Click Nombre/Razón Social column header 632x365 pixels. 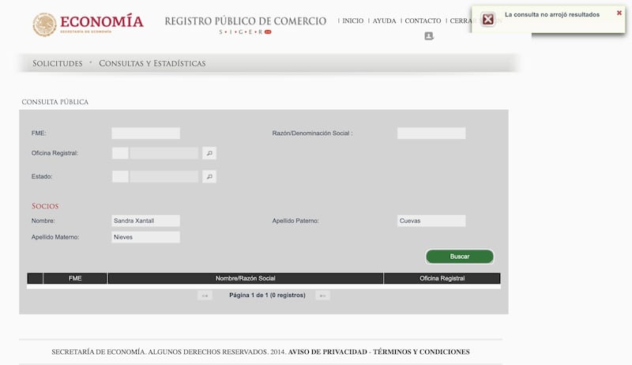pyautogui.click(x=246, y=278)
